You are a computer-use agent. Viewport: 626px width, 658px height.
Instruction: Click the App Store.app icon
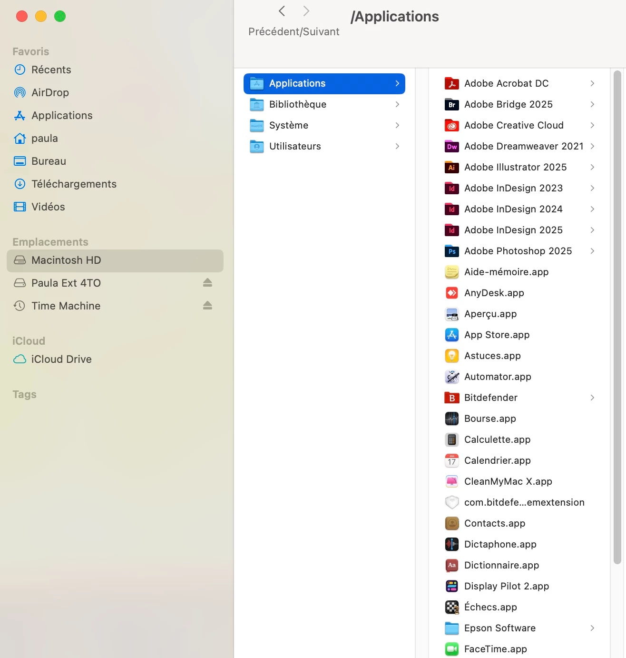[x=451, y=335]
